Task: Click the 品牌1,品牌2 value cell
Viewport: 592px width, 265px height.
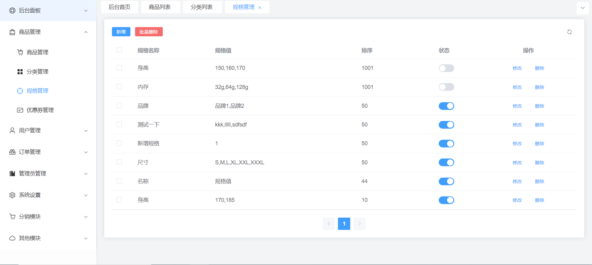Action: (x=230, y=106)
